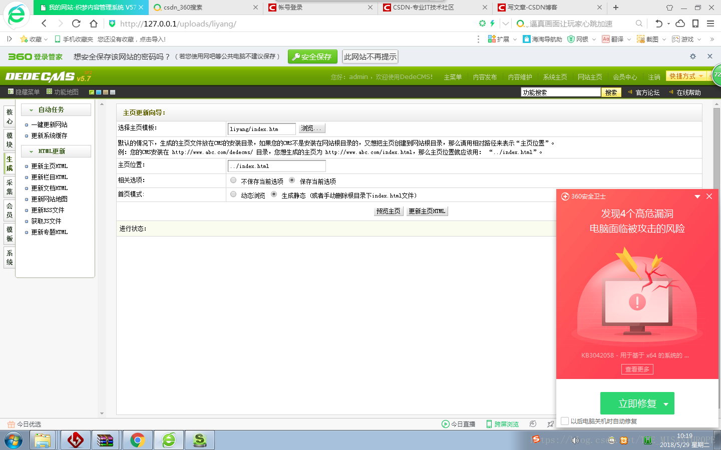
Task: Collapse the HTML更新 menu section
Action: [31, 151]
